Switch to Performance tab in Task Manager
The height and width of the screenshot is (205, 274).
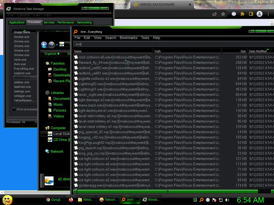66,22
